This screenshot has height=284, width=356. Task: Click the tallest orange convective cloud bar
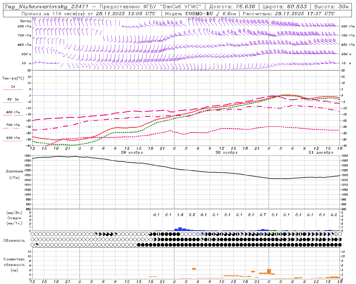click(x=269, y=272)
